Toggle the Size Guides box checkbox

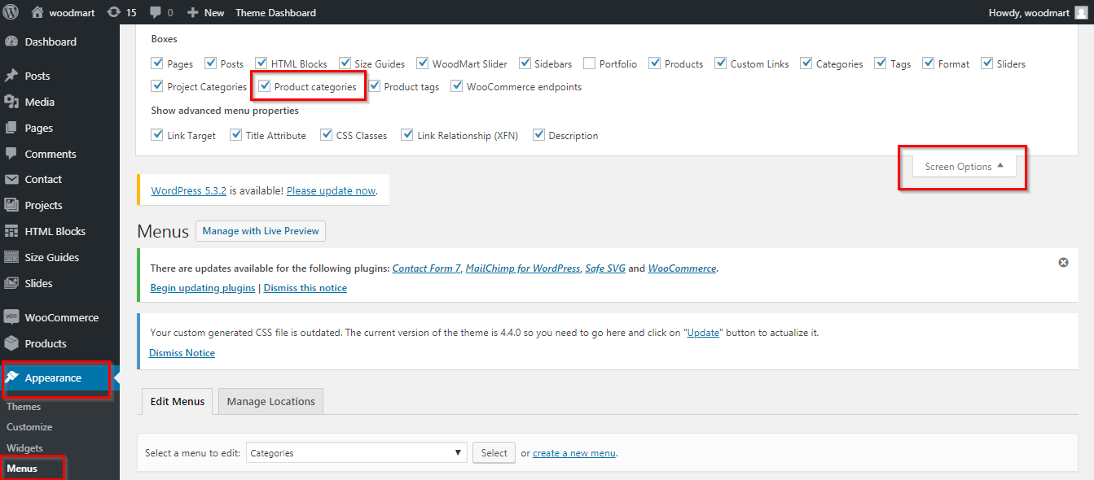[x=345, y=63]
